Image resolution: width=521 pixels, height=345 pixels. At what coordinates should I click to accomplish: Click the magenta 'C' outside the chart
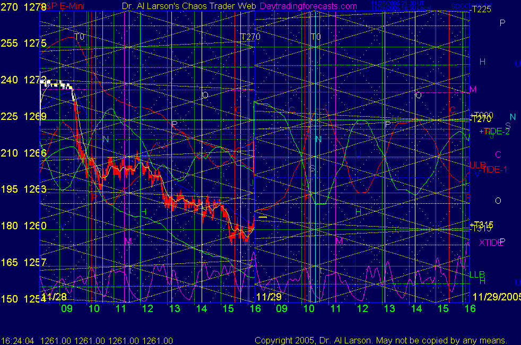[x=498, y=154]
